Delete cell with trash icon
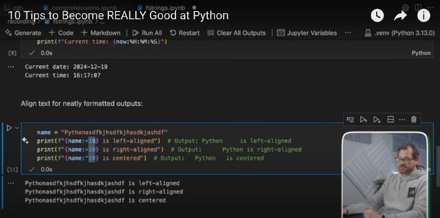This screenshot has width=440, height=218. [414, 119]
